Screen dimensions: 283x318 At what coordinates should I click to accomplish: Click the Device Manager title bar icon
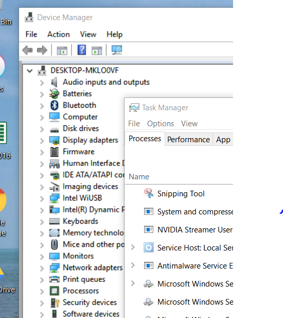29,17
